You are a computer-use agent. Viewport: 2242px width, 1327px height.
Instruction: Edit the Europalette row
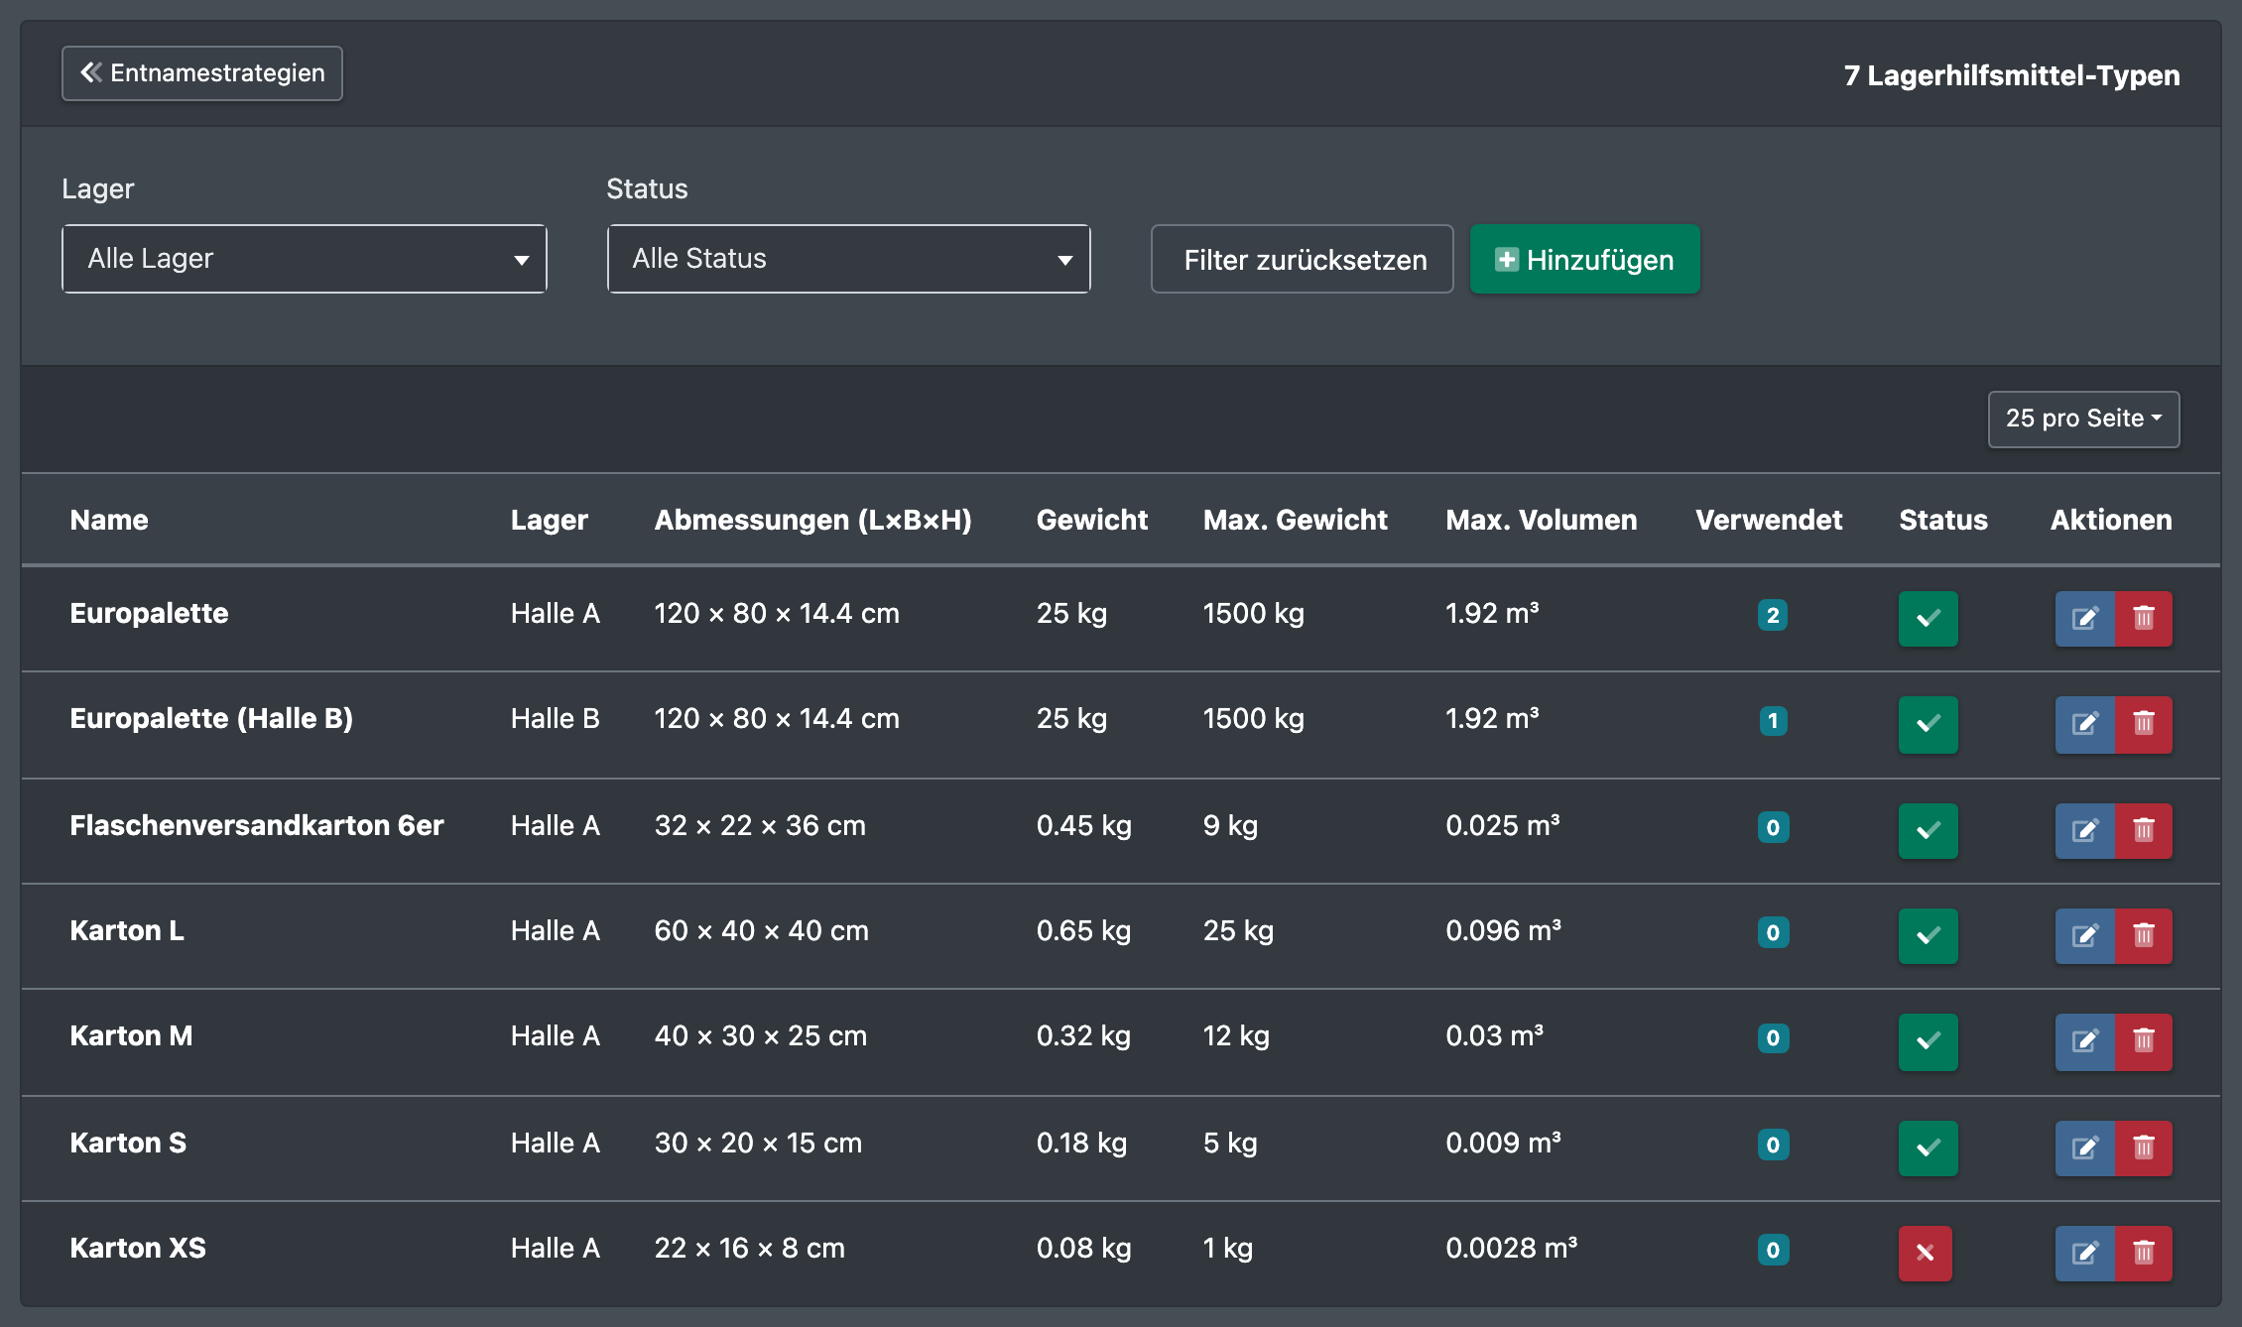pyautogui.click(x=2085, y=619)
